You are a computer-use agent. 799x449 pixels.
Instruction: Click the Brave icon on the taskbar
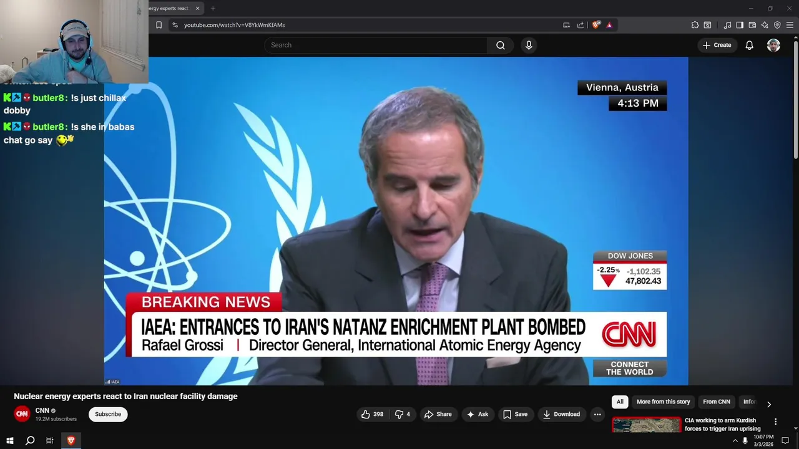[71, 441]
